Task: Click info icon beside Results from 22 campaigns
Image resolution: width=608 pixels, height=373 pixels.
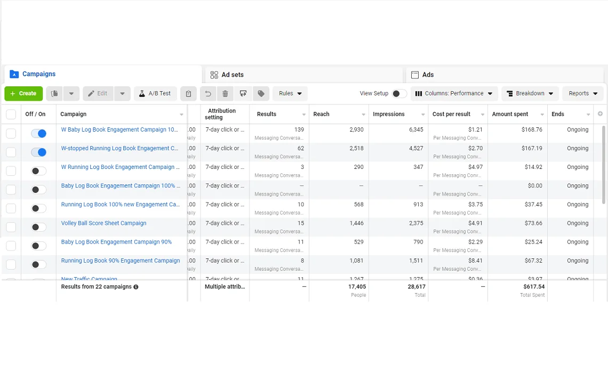Action: click(x=136, y=287)
